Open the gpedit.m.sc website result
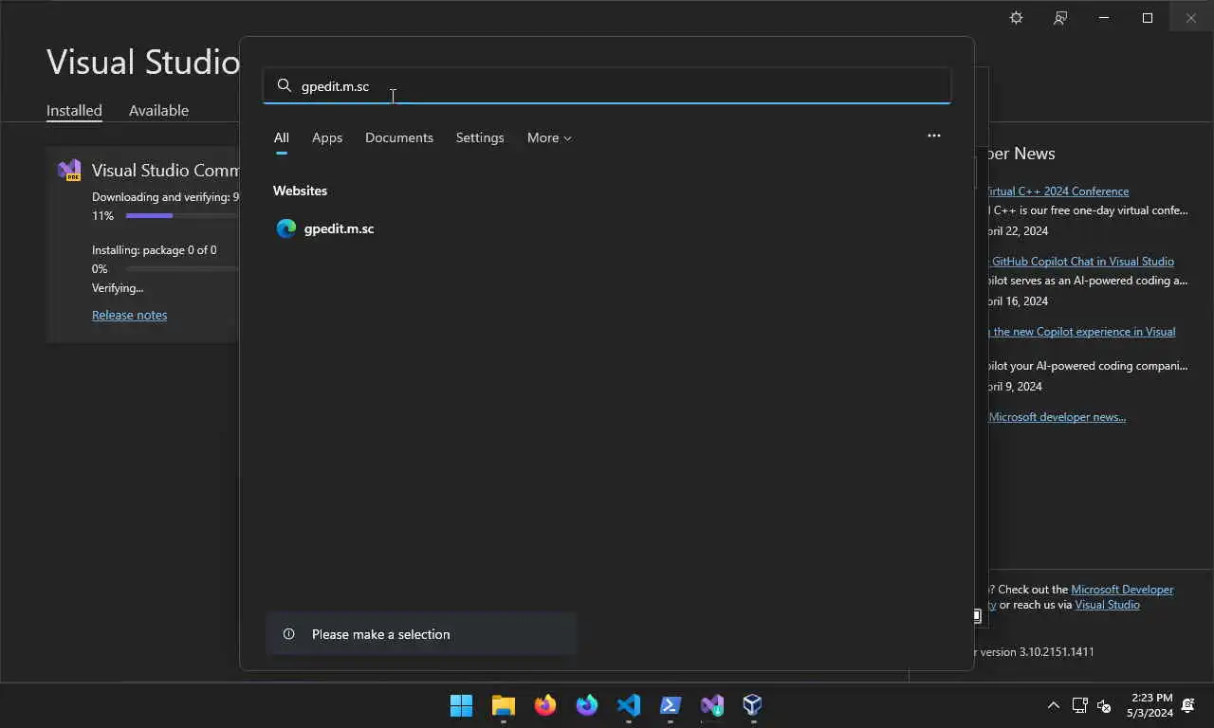Image resolution: width=1214 pixels, height=728 pixels. pos(607,228)
